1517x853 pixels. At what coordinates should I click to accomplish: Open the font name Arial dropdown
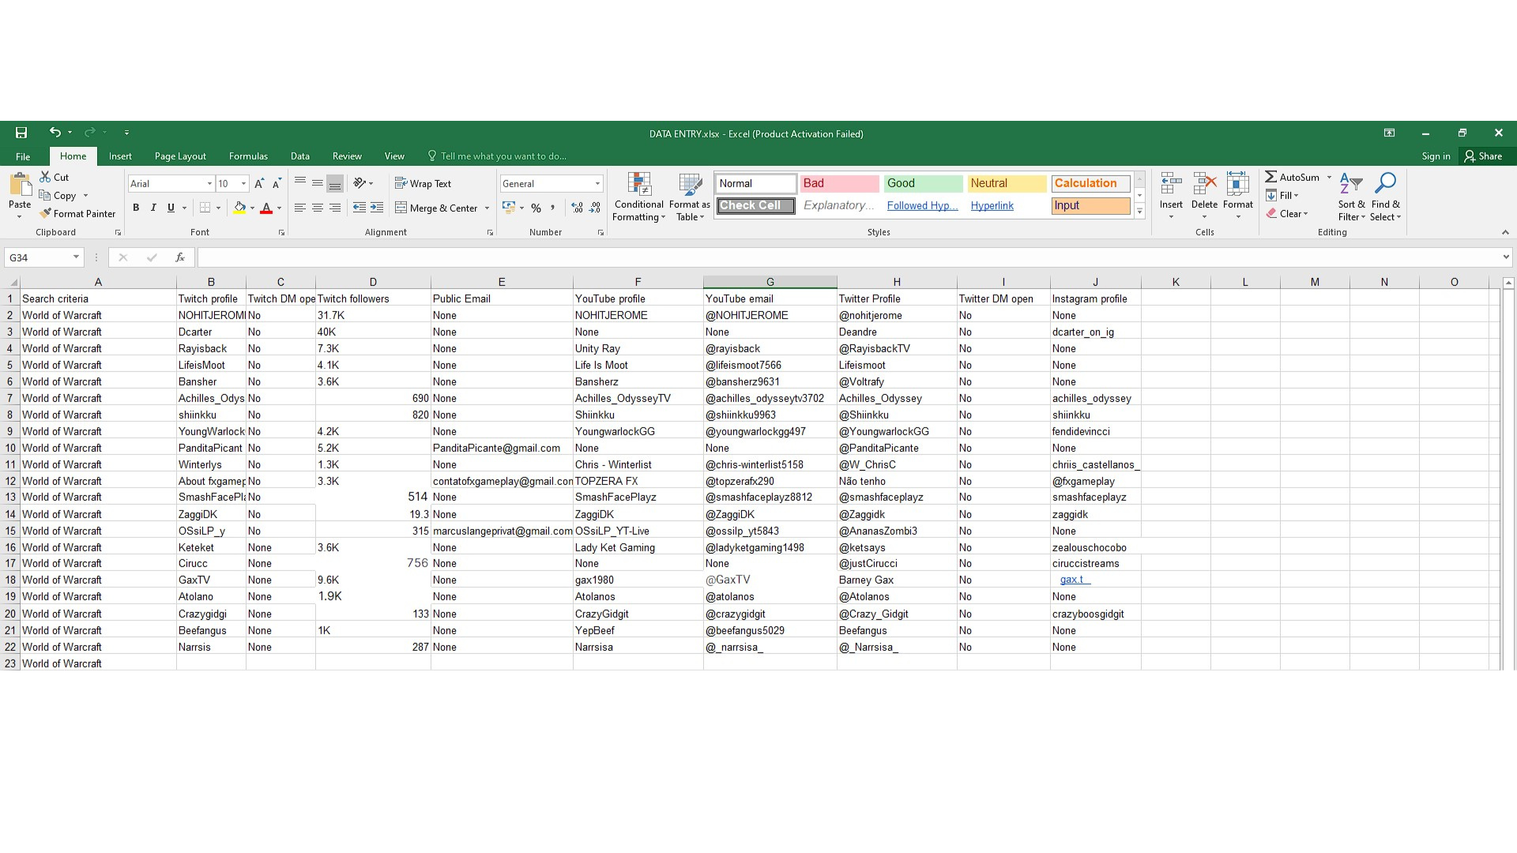tap(209, 183)
